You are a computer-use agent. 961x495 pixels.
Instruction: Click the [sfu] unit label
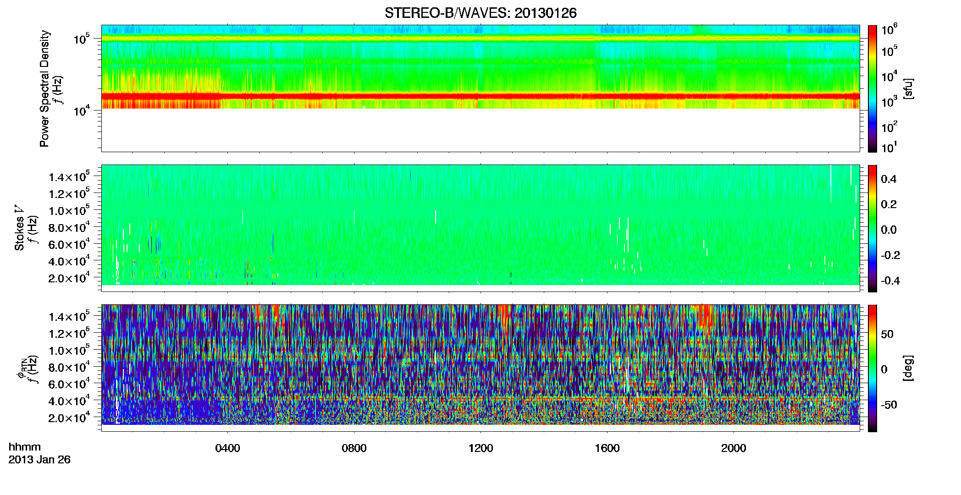pyautogui.click(x=908, y=88)
